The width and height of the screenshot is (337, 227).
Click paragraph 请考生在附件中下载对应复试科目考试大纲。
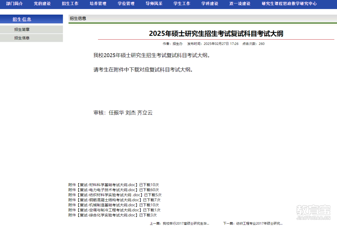pos(143,70)
